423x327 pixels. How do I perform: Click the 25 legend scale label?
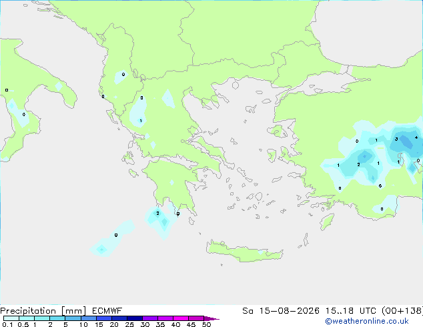coord(129,324)
